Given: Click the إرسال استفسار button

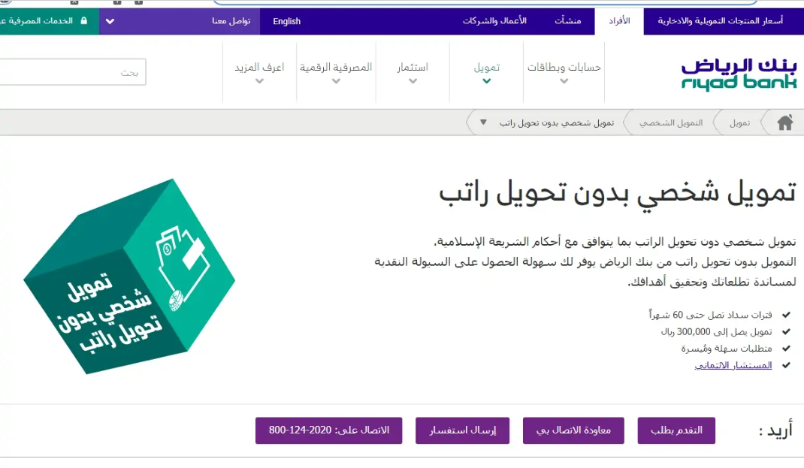Looking at the screenshot, I should pos(462,430).
